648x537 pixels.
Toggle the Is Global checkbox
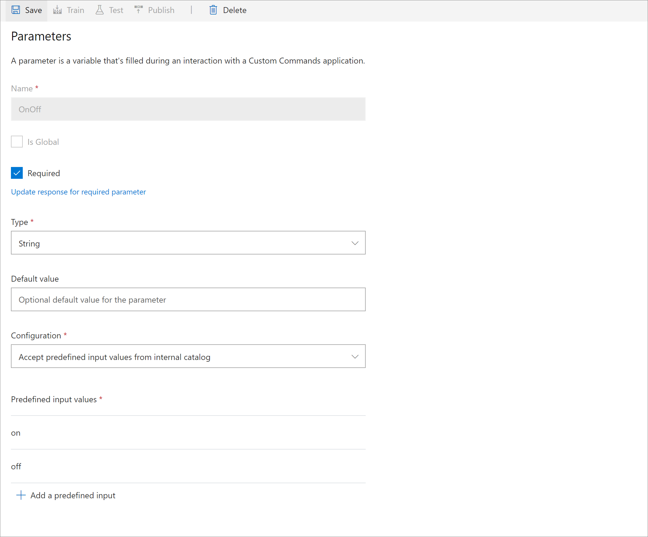[x=17, y=142]
